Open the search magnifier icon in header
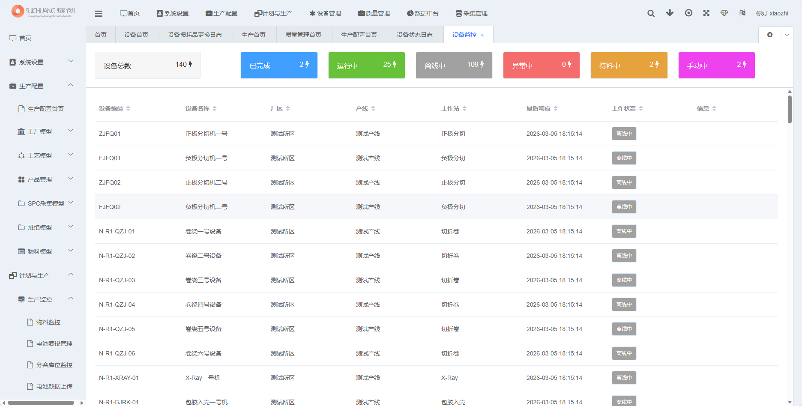Image resolution: width=802 pixels, height=406 pixels. [651, 13]
